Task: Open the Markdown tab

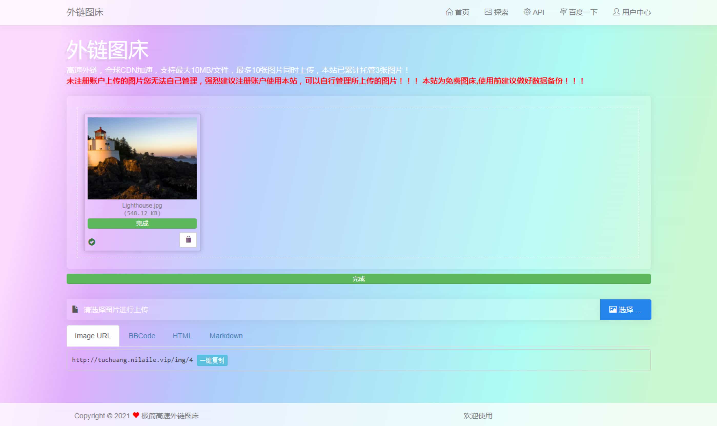Action: tap(226, 336)
